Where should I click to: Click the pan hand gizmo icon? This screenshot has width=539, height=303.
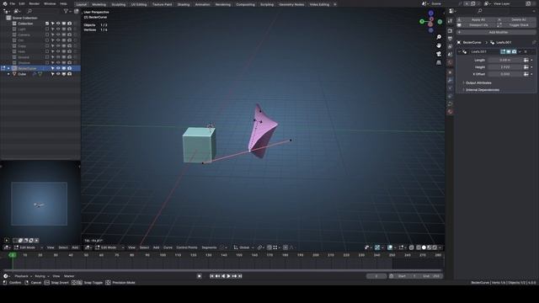(439, 45)
